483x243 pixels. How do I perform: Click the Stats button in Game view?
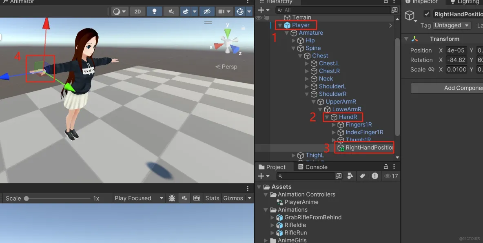212,198
